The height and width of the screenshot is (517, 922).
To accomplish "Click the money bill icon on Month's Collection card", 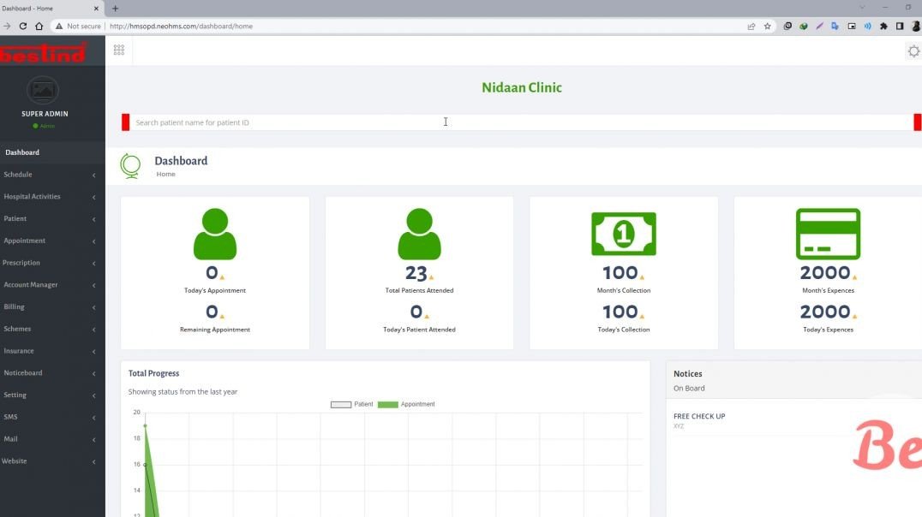I will coord(623,233).
